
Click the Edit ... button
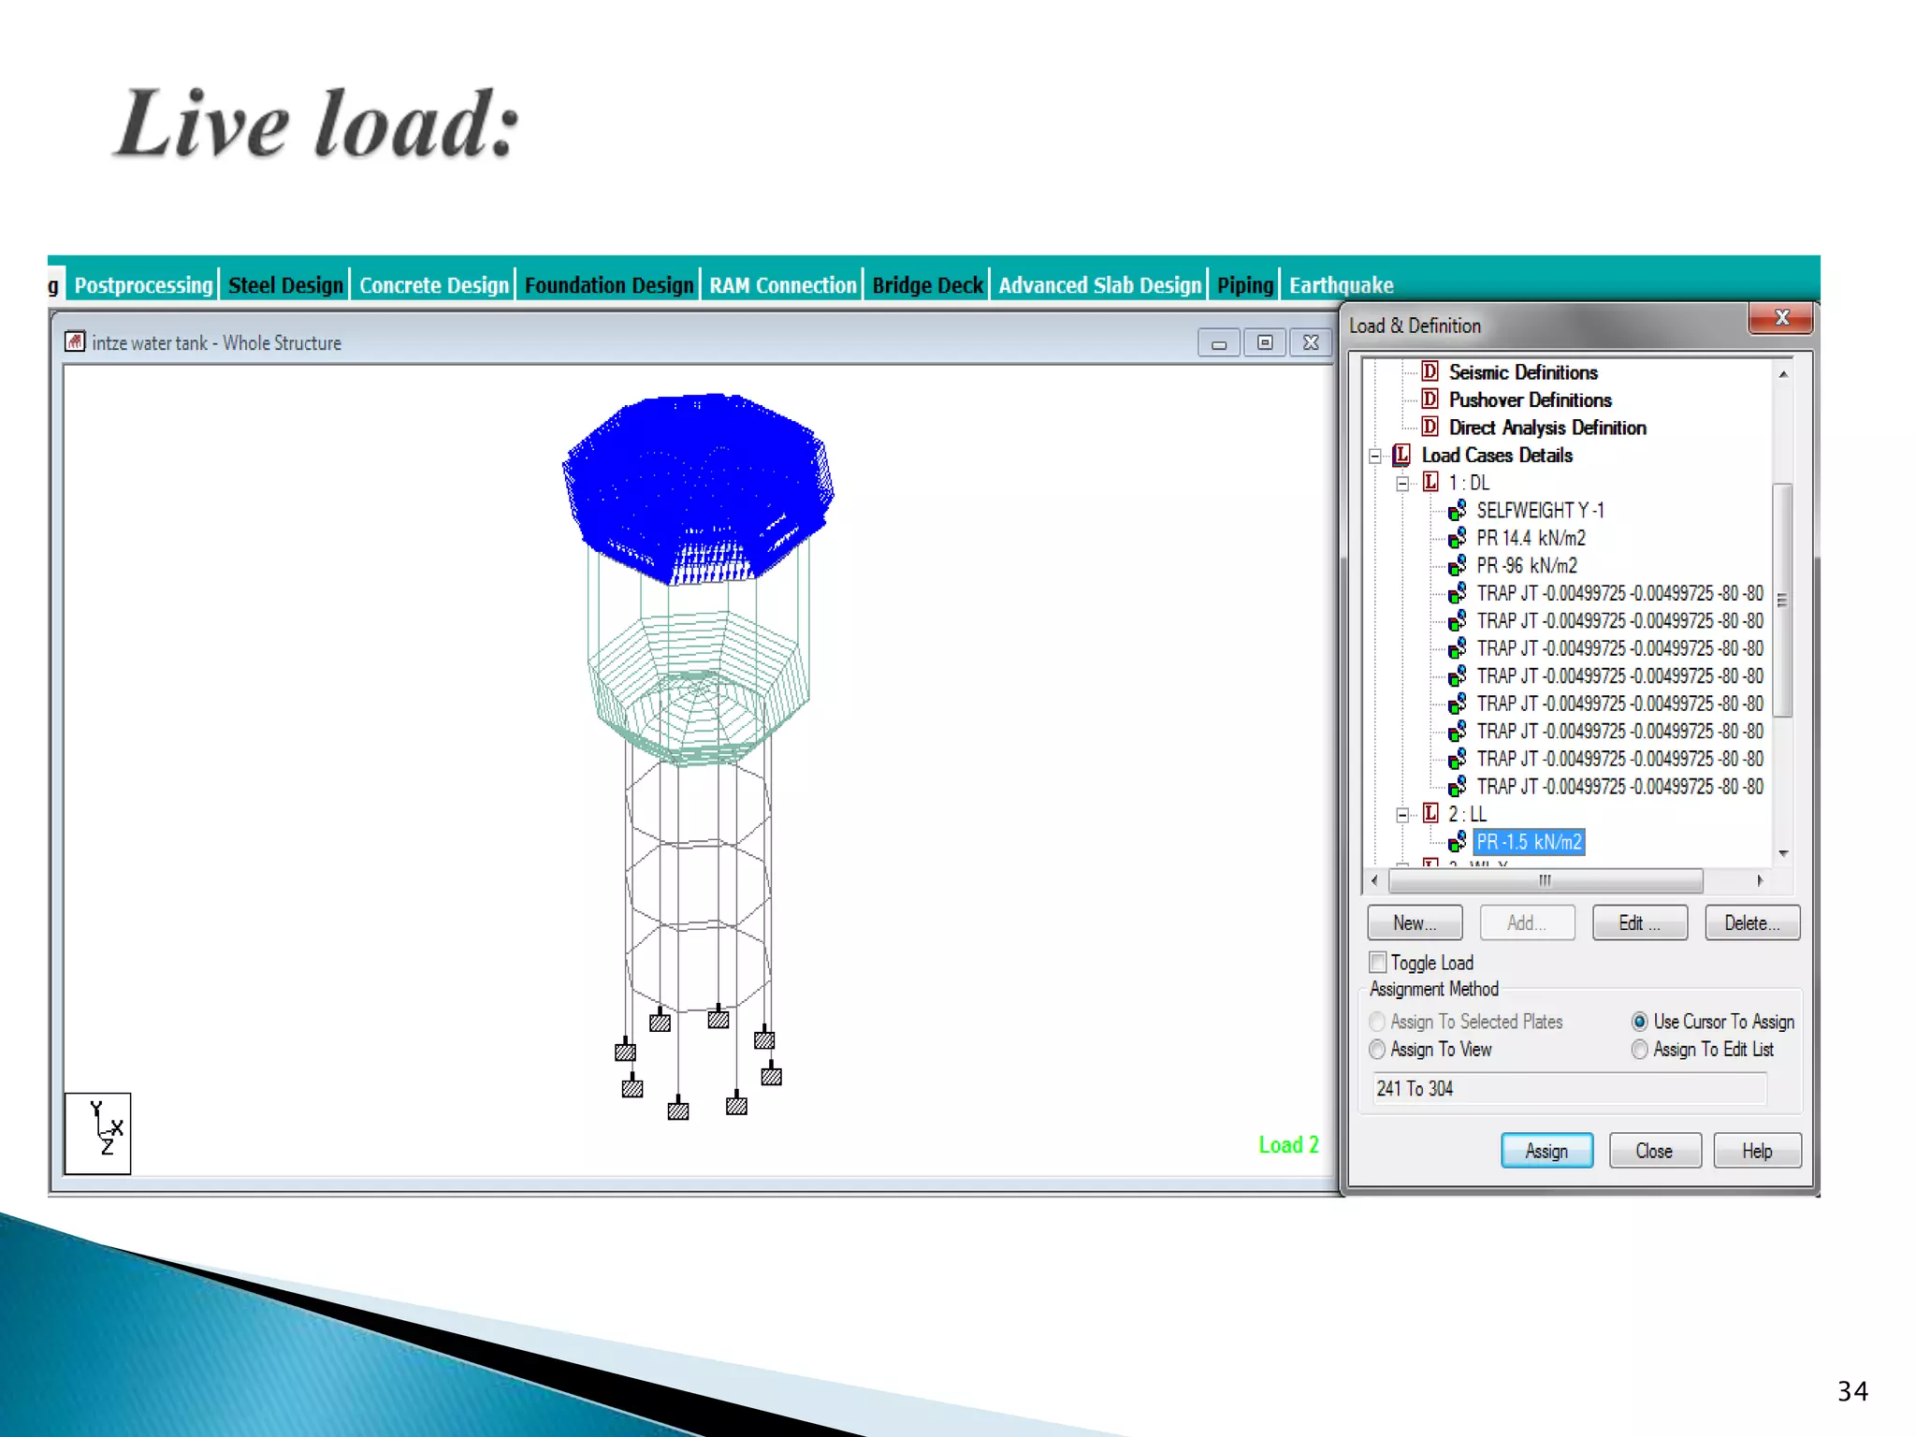(1639, 922)
